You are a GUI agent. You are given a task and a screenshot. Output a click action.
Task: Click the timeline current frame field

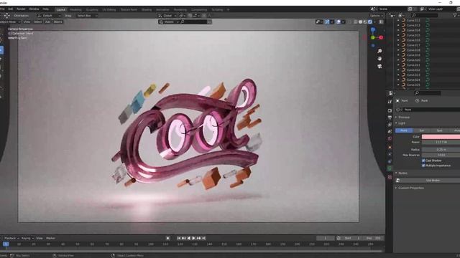point(326,238)
